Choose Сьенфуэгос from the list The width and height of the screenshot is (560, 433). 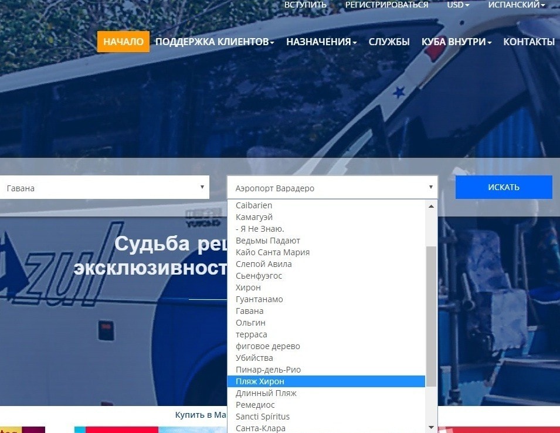(x=327, y=276)
